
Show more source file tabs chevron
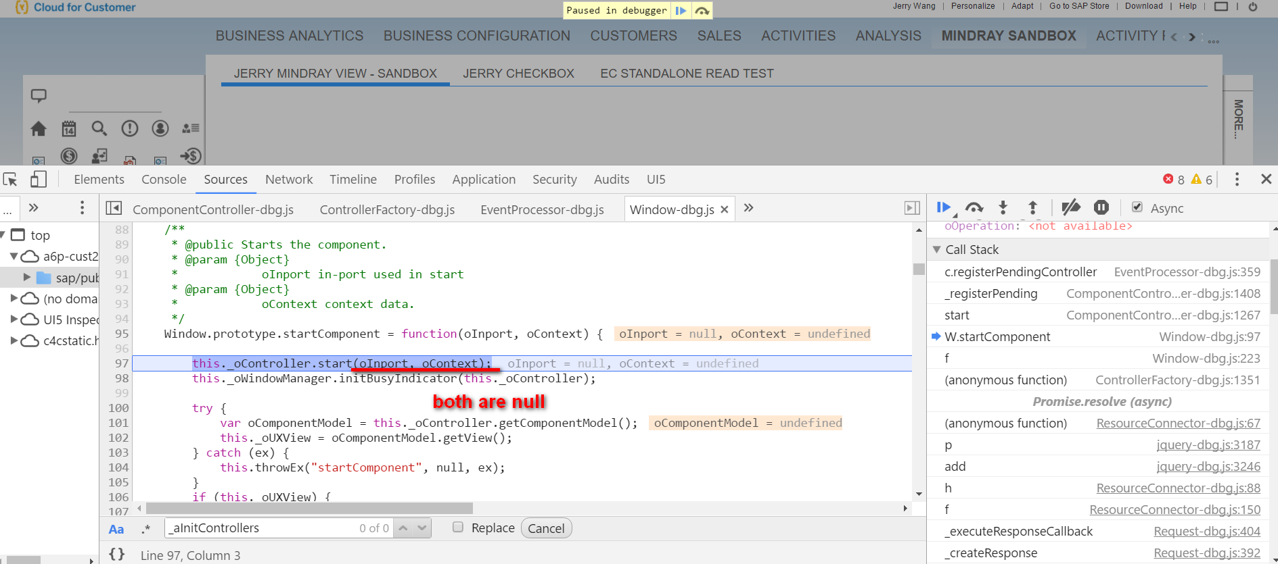748,208
